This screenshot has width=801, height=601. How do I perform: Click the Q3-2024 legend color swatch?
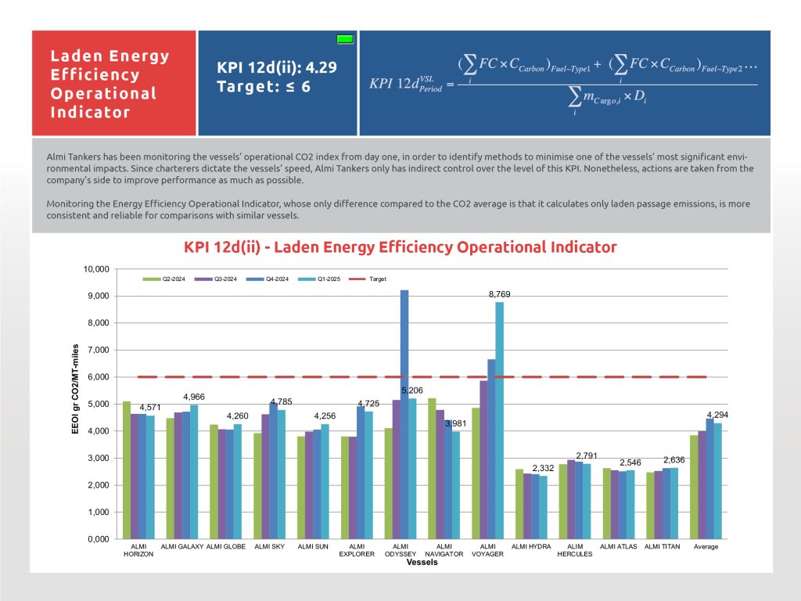tap(203, 279)
